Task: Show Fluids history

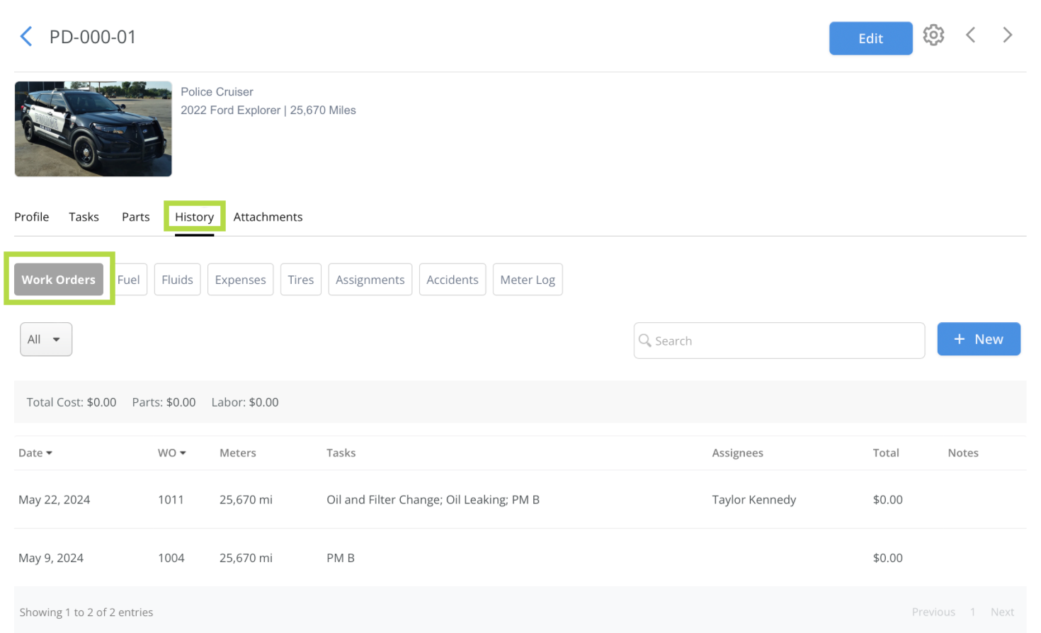Action: click(177, 280)
